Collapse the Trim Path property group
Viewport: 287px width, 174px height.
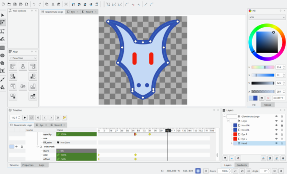coord(37,147)
